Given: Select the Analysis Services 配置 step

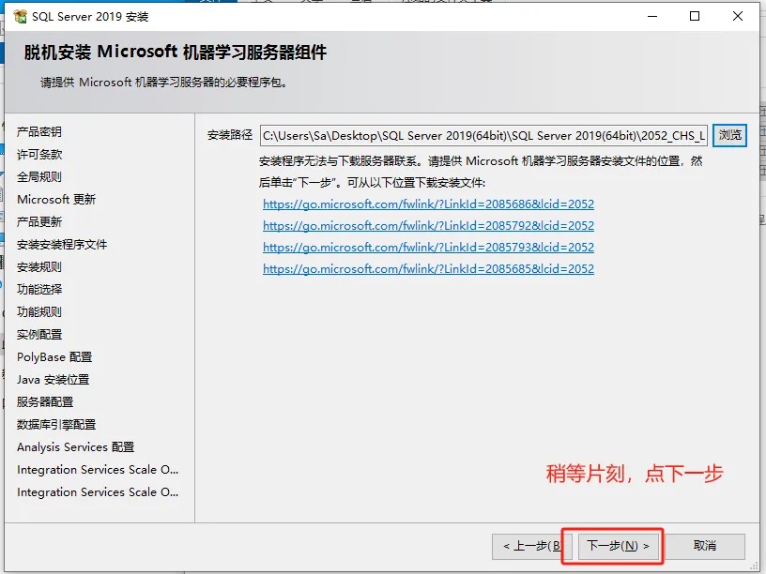Looking at the screenshot, I should 75,447.
